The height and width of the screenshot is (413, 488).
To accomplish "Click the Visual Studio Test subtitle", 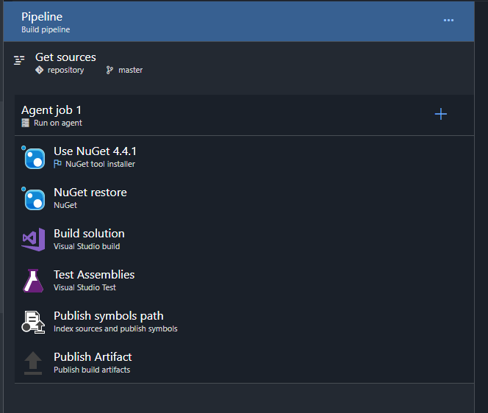I will 85,287.
